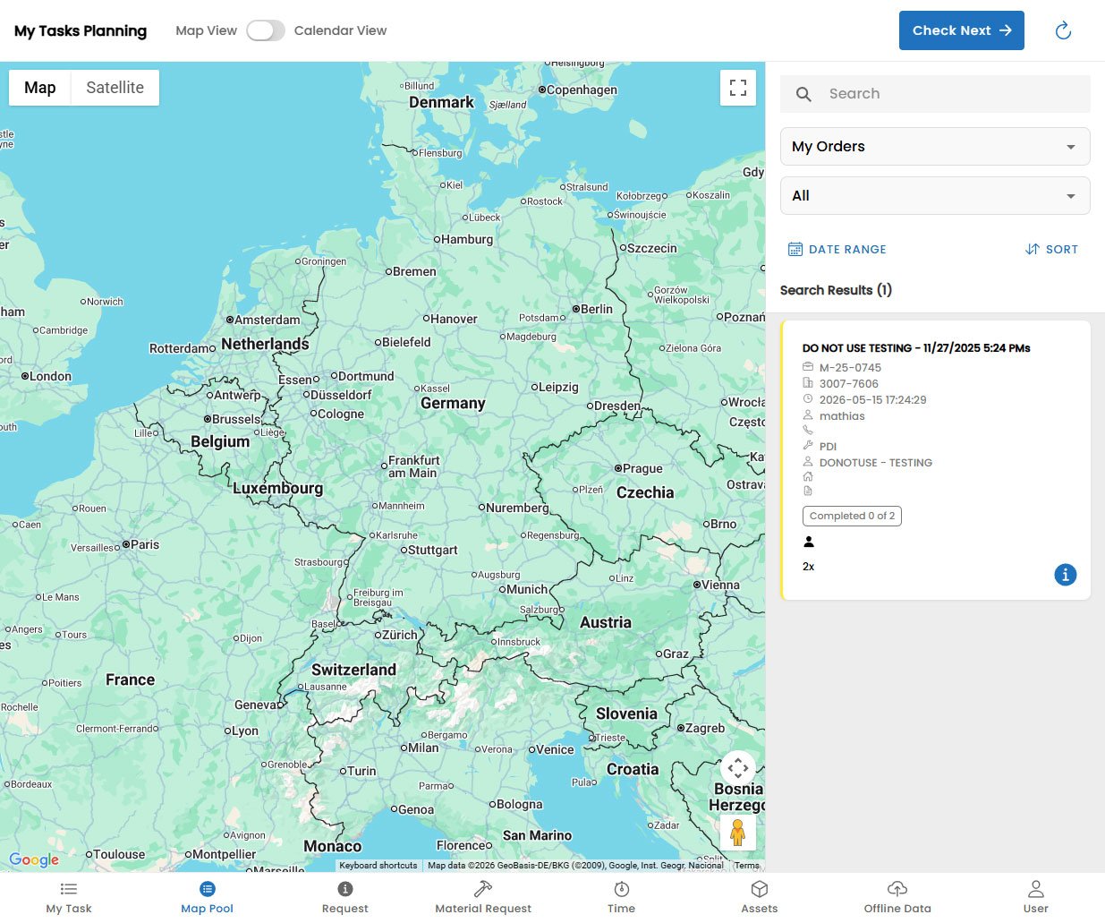The width and height of the screenshot is (1105, 923).
Task: Click the clock icon beside 2026-05-15 date
Action: click(x=808, y=399)
